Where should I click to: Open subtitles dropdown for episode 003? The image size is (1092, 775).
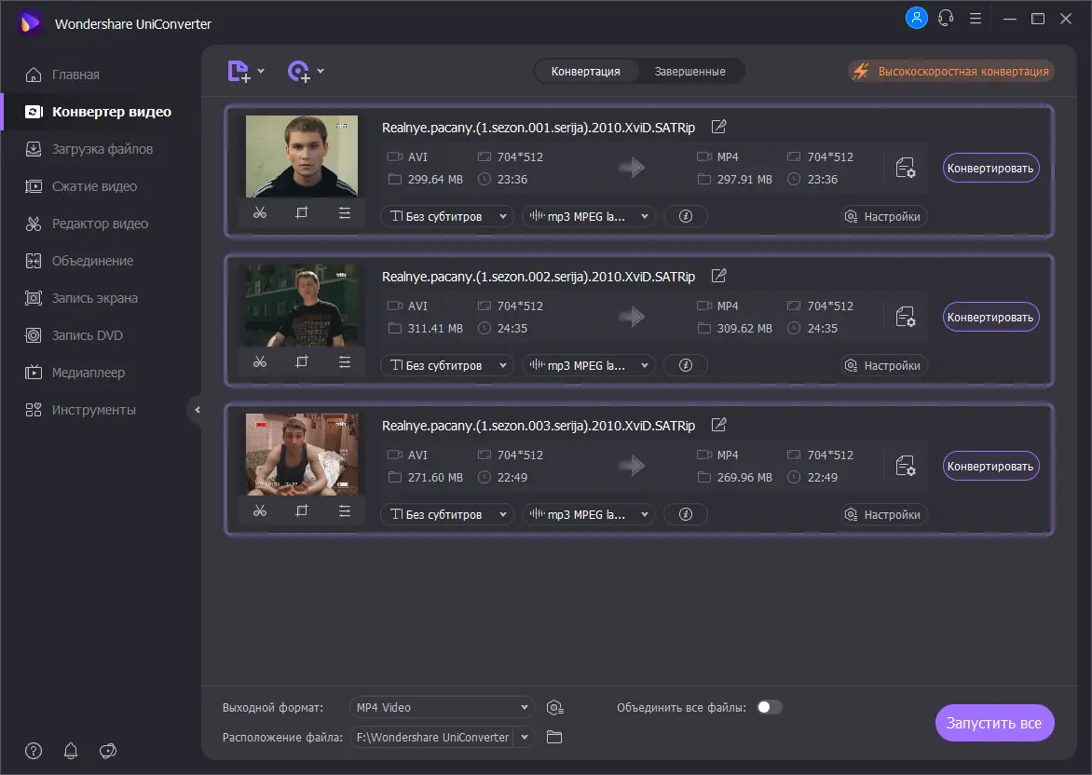pos(447,514)
